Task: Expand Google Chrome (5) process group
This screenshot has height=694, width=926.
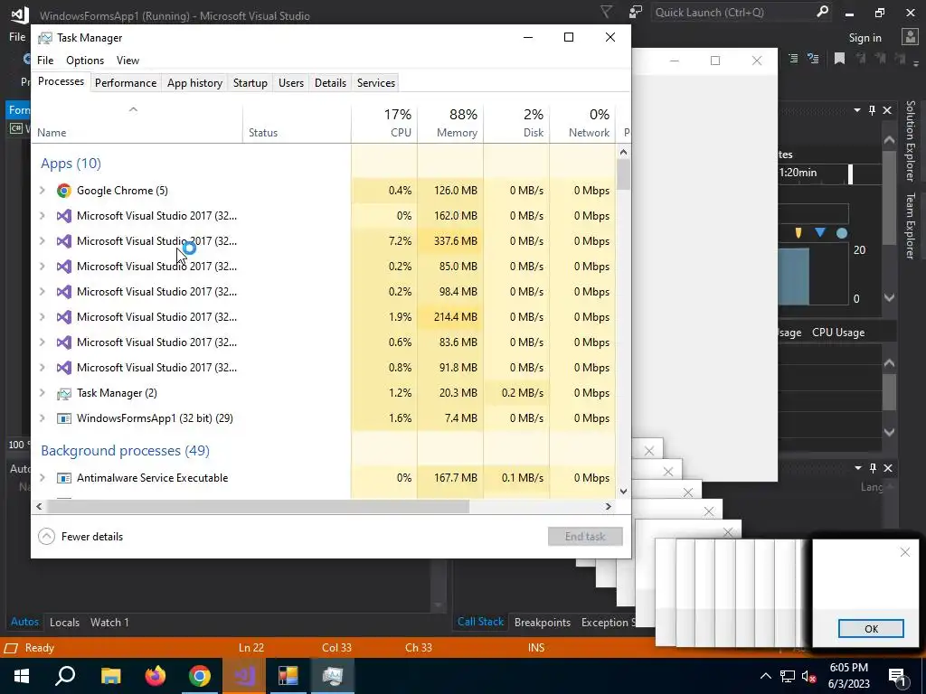Action: 42,191
